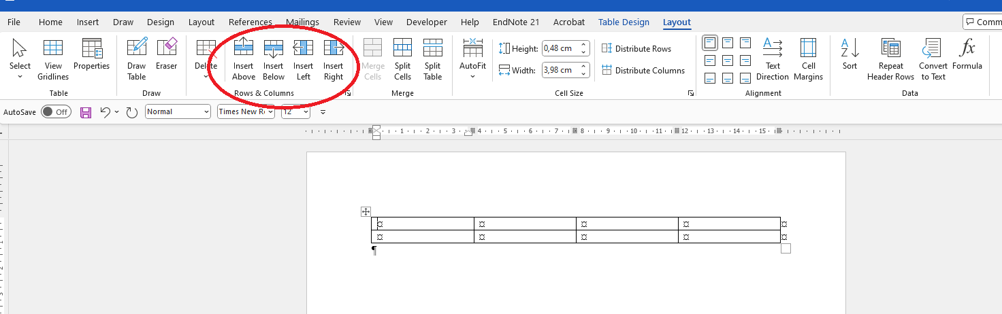
Task: Switch to the Review tab
Action: 347,22
